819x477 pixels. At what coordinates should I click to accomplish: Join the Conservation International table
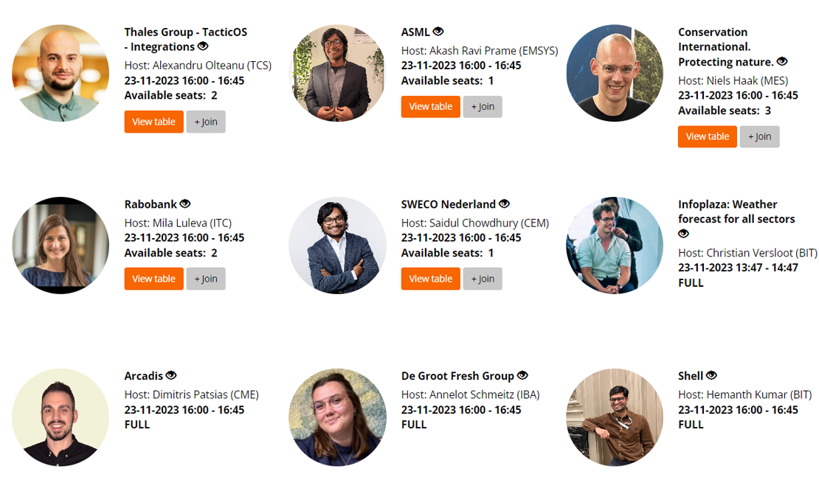759,136
